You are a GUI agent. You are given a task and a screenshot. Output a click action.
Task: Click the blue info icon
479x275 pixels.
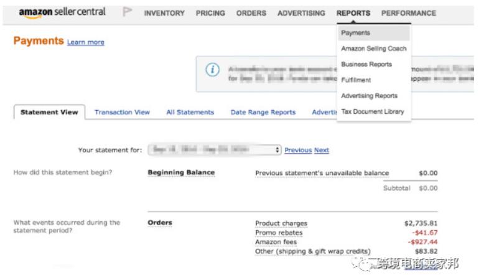pyautogui.click(x=213, y=71)
